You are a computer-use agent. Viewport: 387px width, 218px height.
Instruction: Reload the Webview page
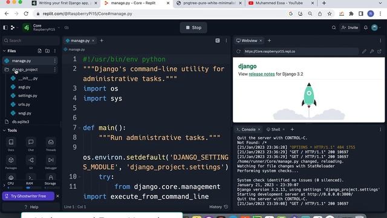(238, 51)
